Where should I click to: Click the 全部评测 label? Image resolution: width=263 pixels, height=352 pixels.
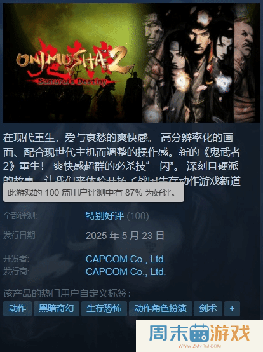20,216
